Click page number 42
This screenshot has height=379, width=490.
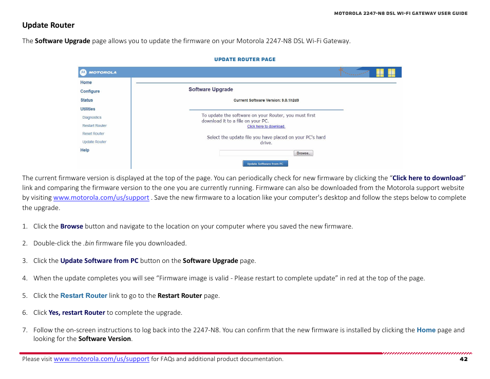click(x=464, y=359)
